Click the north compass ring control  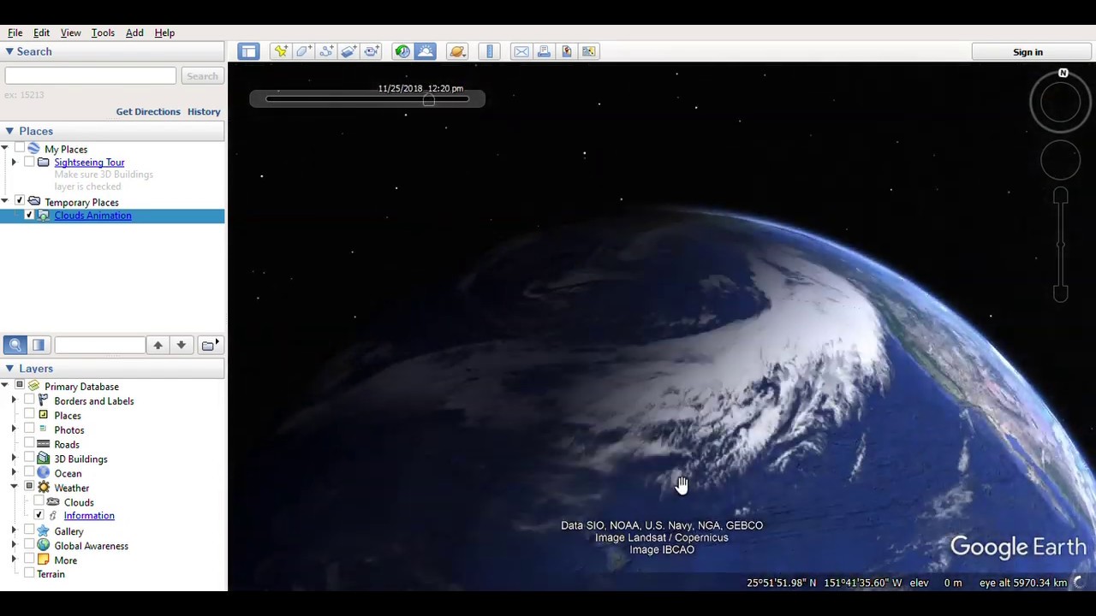(x=1060, y=102)
